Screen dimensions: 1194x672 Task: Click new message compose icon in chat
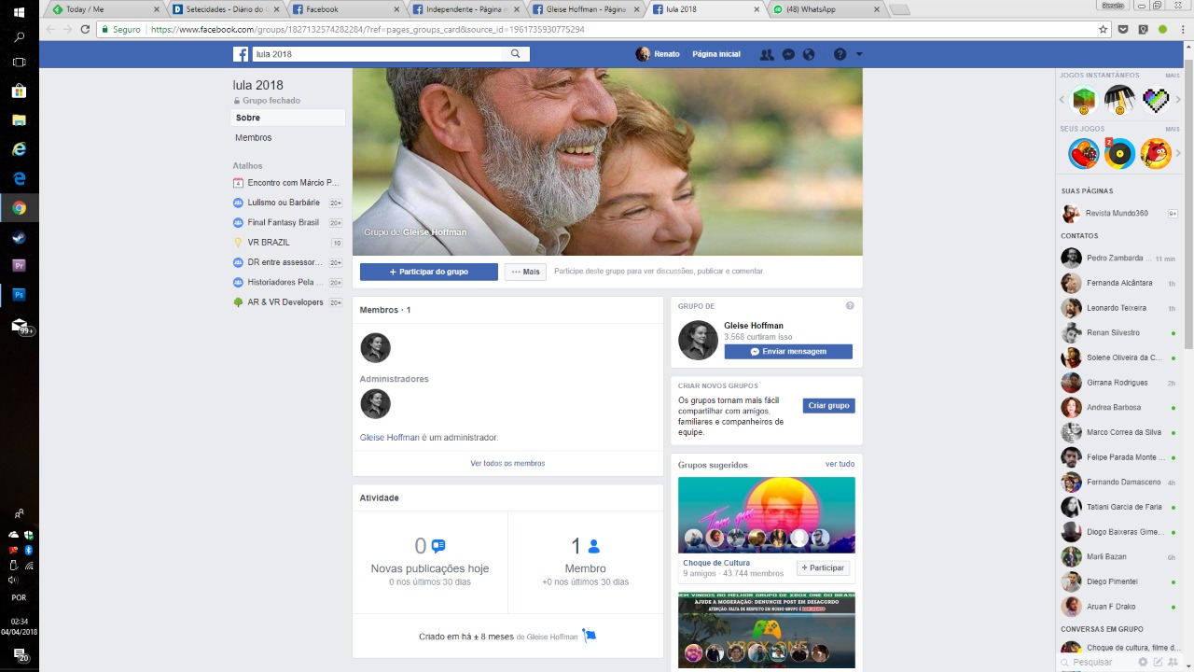point(1159,662)
